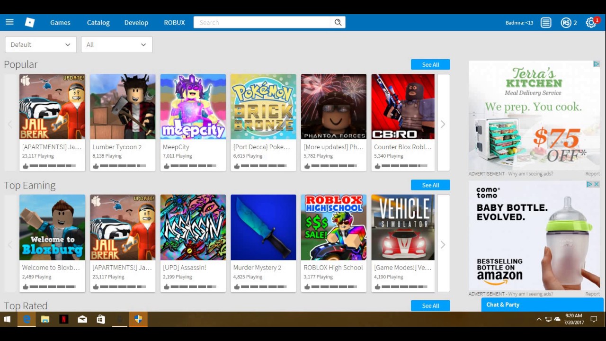Open Jailbreak game in Popular
The height and width of the screenshot is (341, 606).
[52, 107]
